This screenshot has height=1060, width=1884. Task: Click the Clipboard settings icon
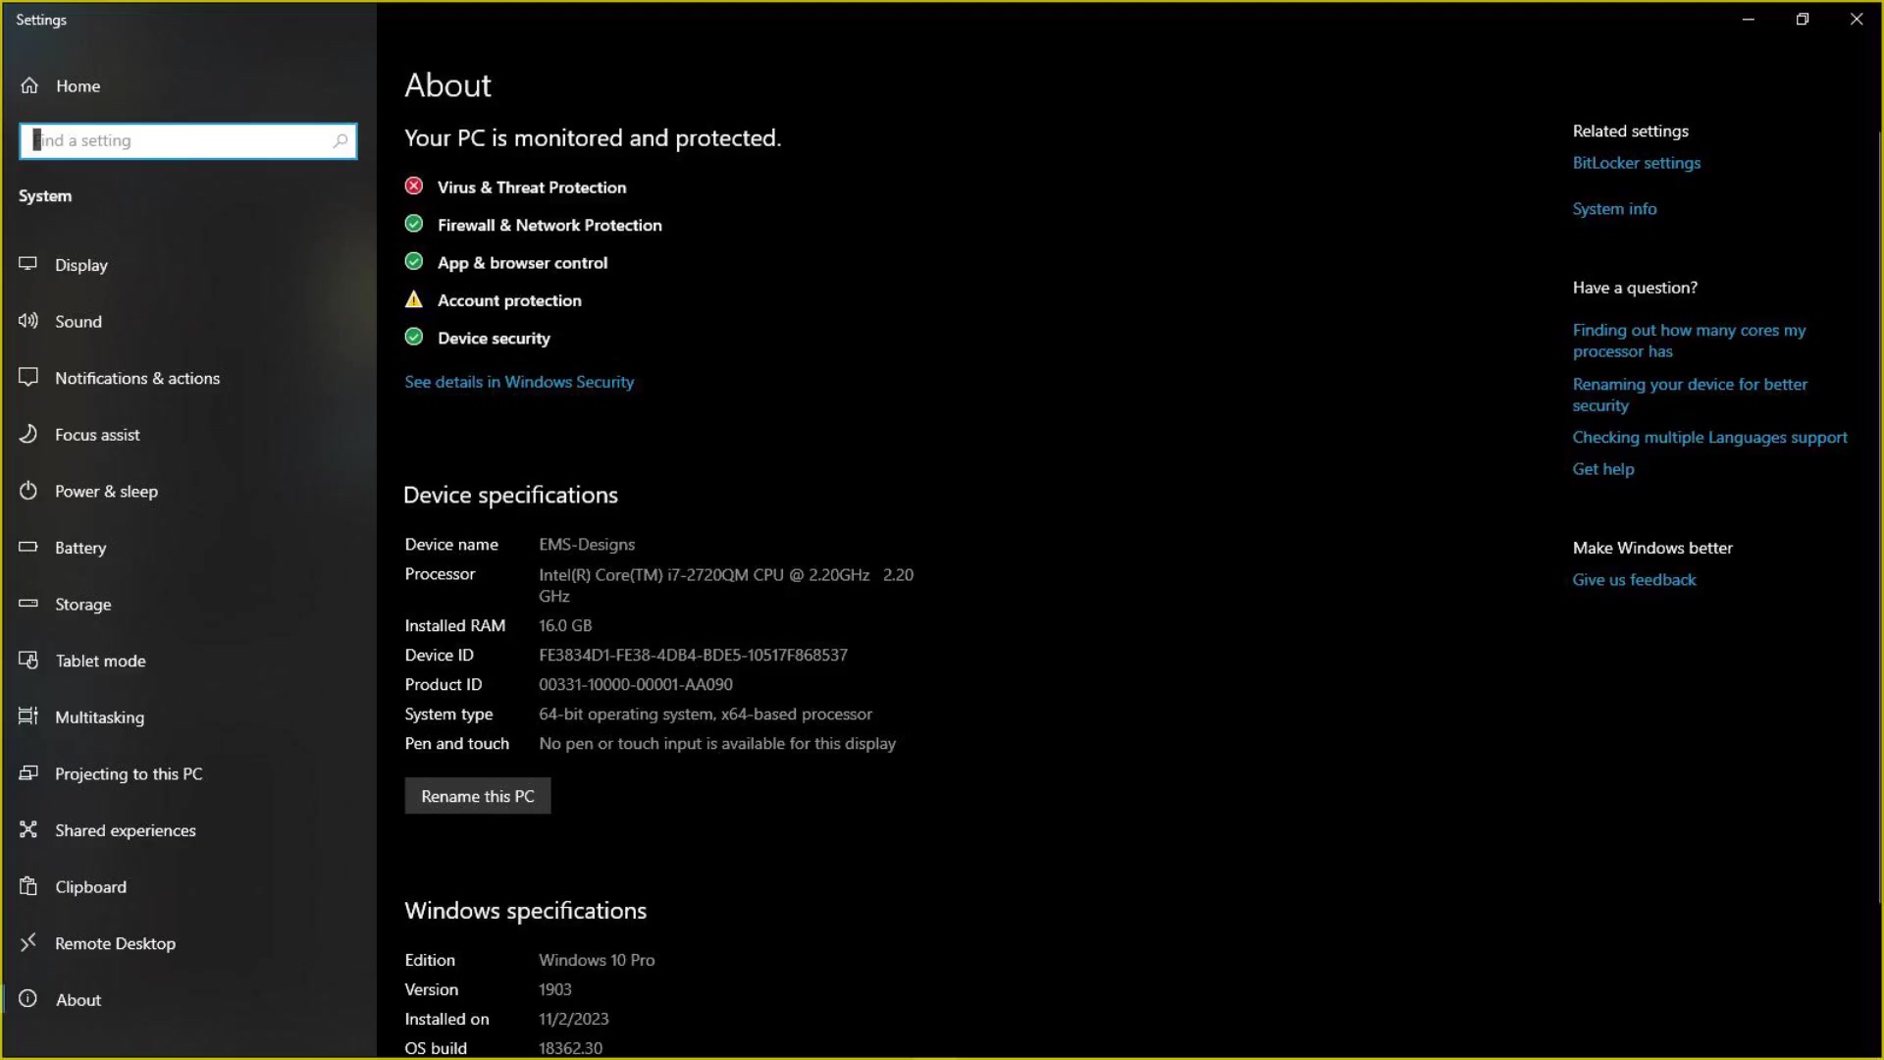coord(30,886)
